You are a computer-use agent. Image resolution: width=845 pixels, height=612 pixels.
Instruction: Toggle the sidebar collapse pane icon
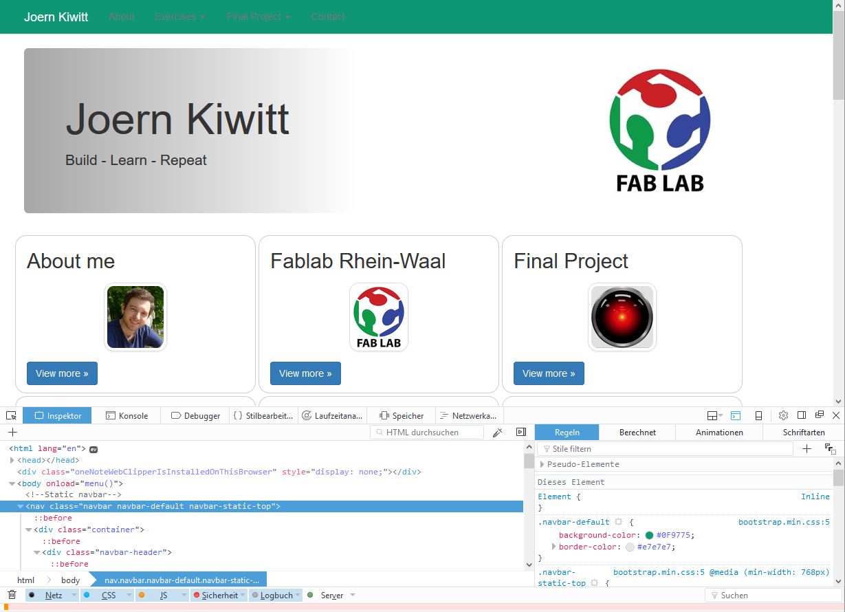click(521, 432)
